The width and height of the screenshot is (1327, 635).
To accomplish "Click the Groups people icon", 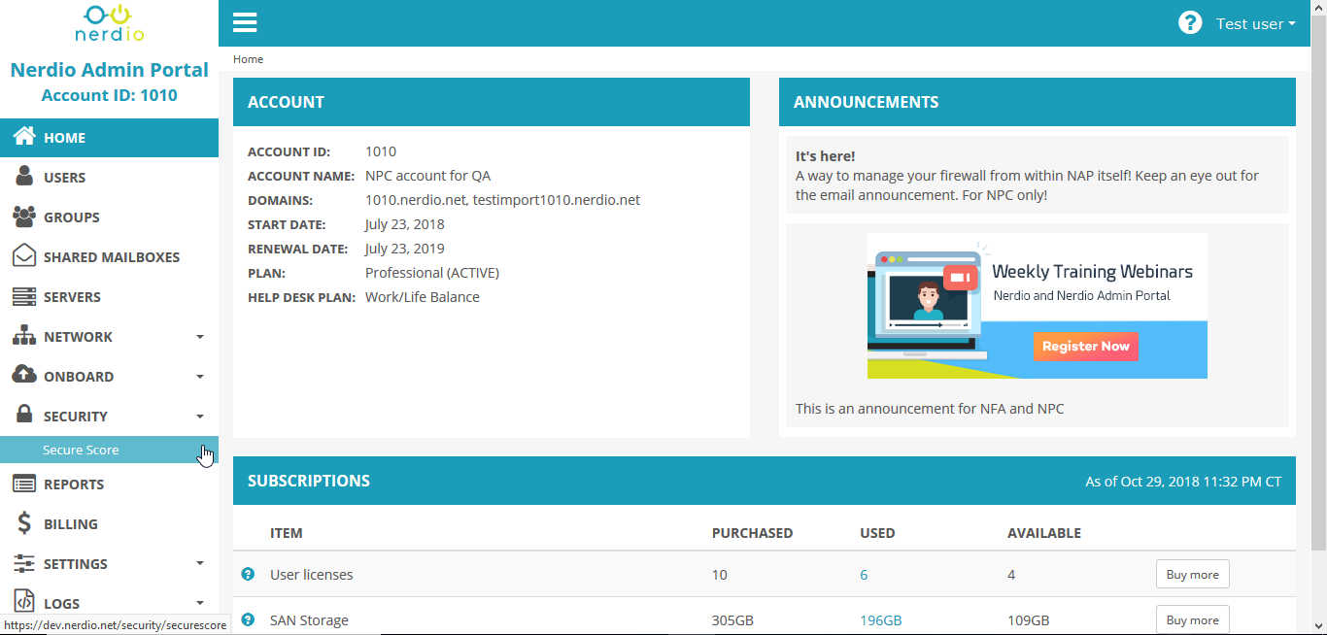I will pos(24,217).
